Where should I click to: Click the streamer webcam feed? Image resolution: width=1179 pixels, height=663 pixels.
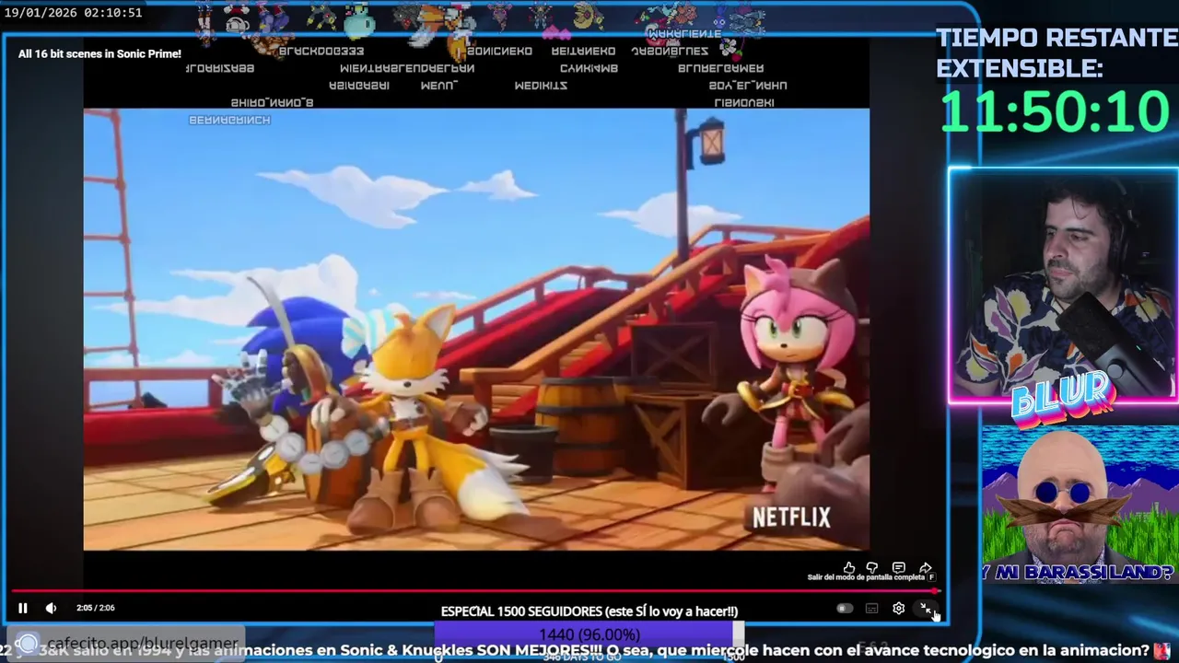pyautogui.click(x=1064, y=285)
